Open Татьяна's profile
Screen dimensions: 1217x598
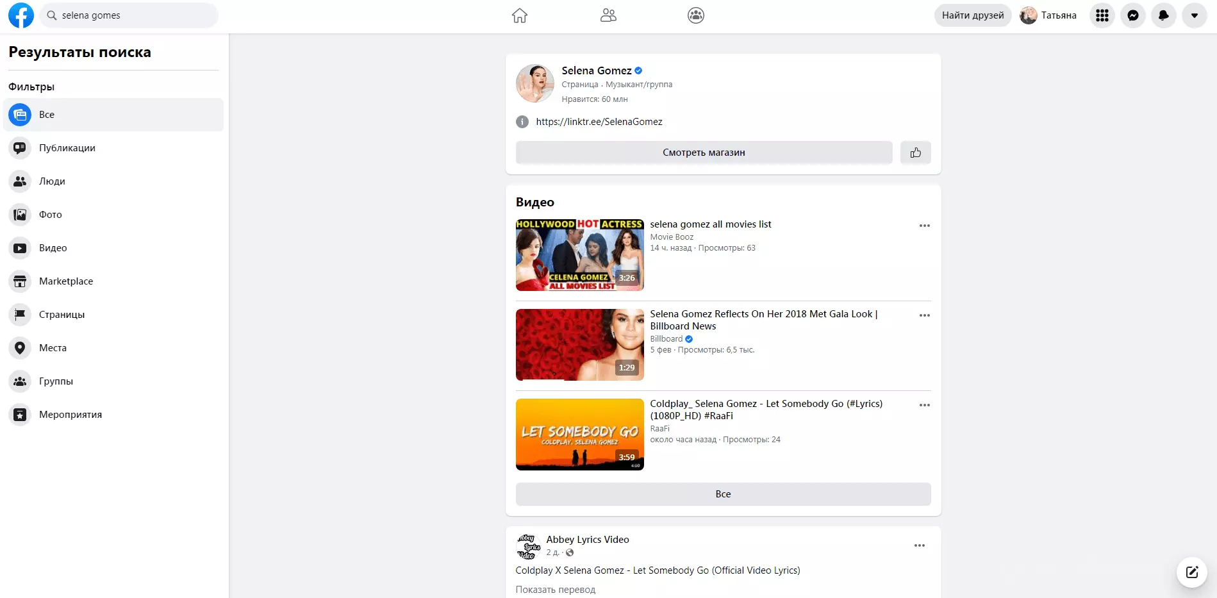click(1048, 15)
